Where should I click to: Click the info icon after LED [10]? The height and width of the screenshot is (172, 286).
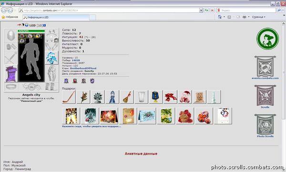pyautogui.click(x=44, y=25)
